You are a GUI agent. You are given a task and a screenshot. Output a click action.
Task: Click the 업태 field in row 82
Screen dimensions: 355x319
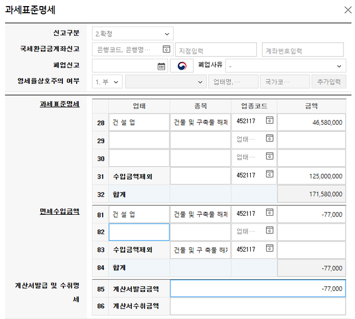tap(139, 232)
